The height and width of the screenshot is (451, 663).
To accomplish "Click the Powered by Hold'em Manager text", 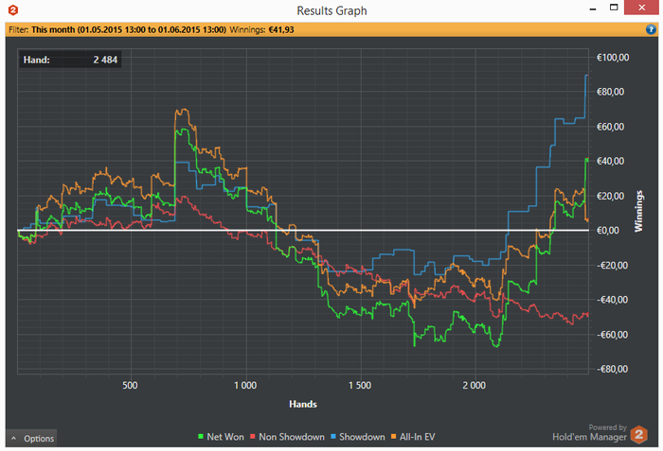I will pos(589,433).
